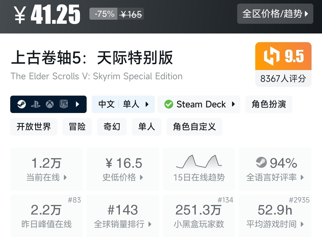Image resolution: width=322 pixels, height=237 pixels.
Task: Click the 251.3万 player count value
Action: pos(198,210)
